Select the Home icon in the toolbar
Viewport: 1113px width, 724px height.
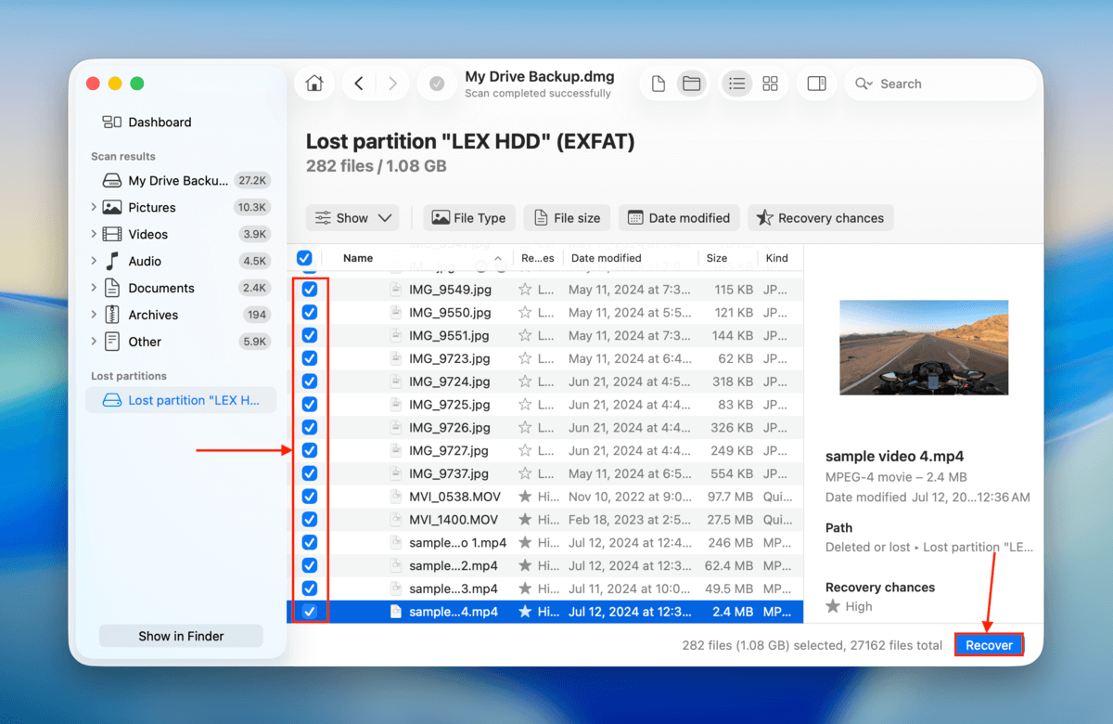point(313,83)
